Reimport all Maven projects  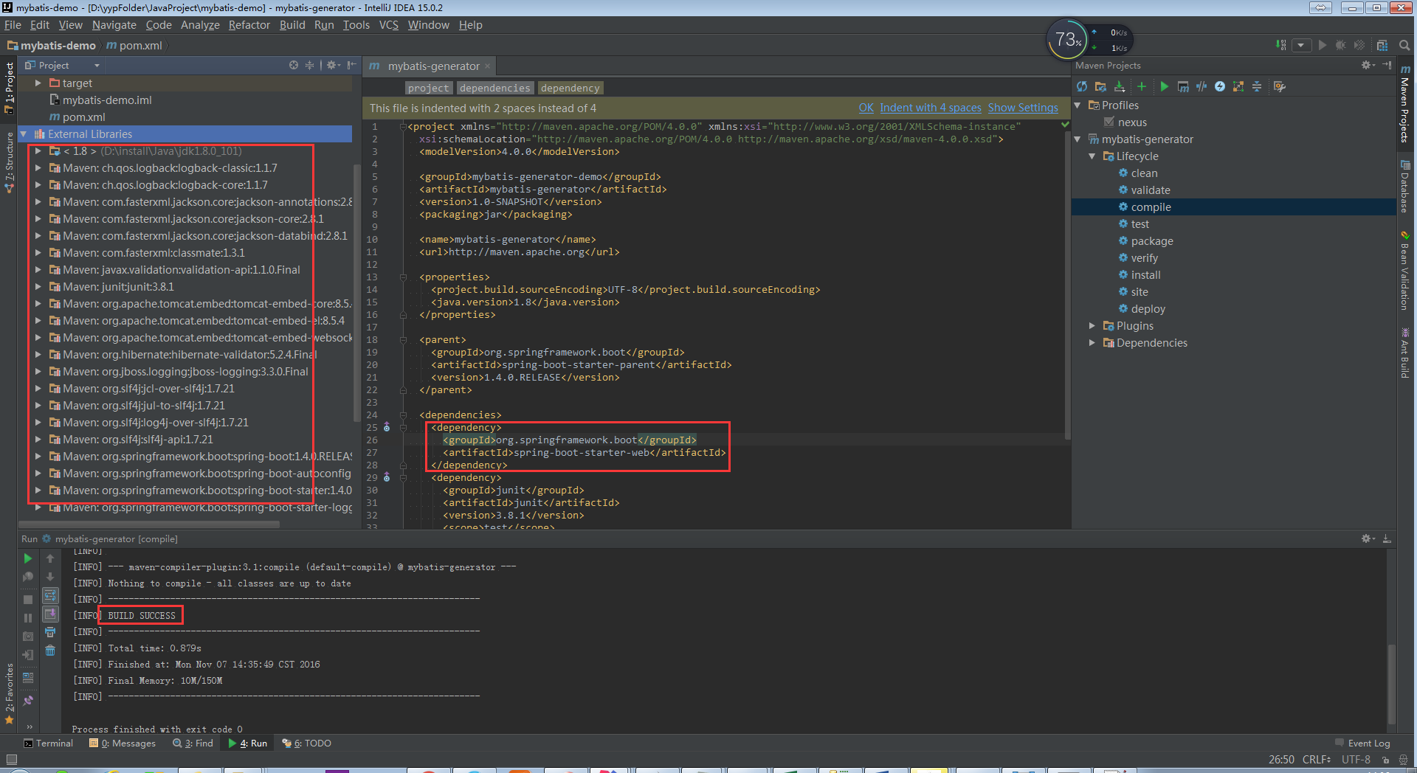[x=1082, y=87]
